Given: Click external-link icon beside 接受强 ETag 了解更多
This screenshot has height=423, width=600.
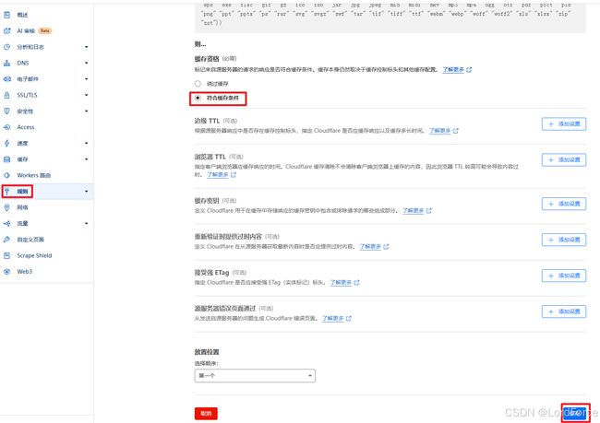Looking at the screenshot, I should coord(356,282).
